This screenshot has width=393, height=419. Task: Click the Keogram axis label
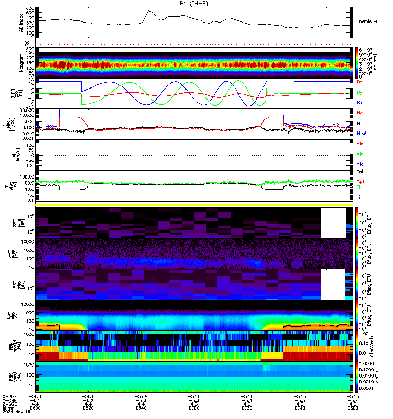click(x=21, y=63)
